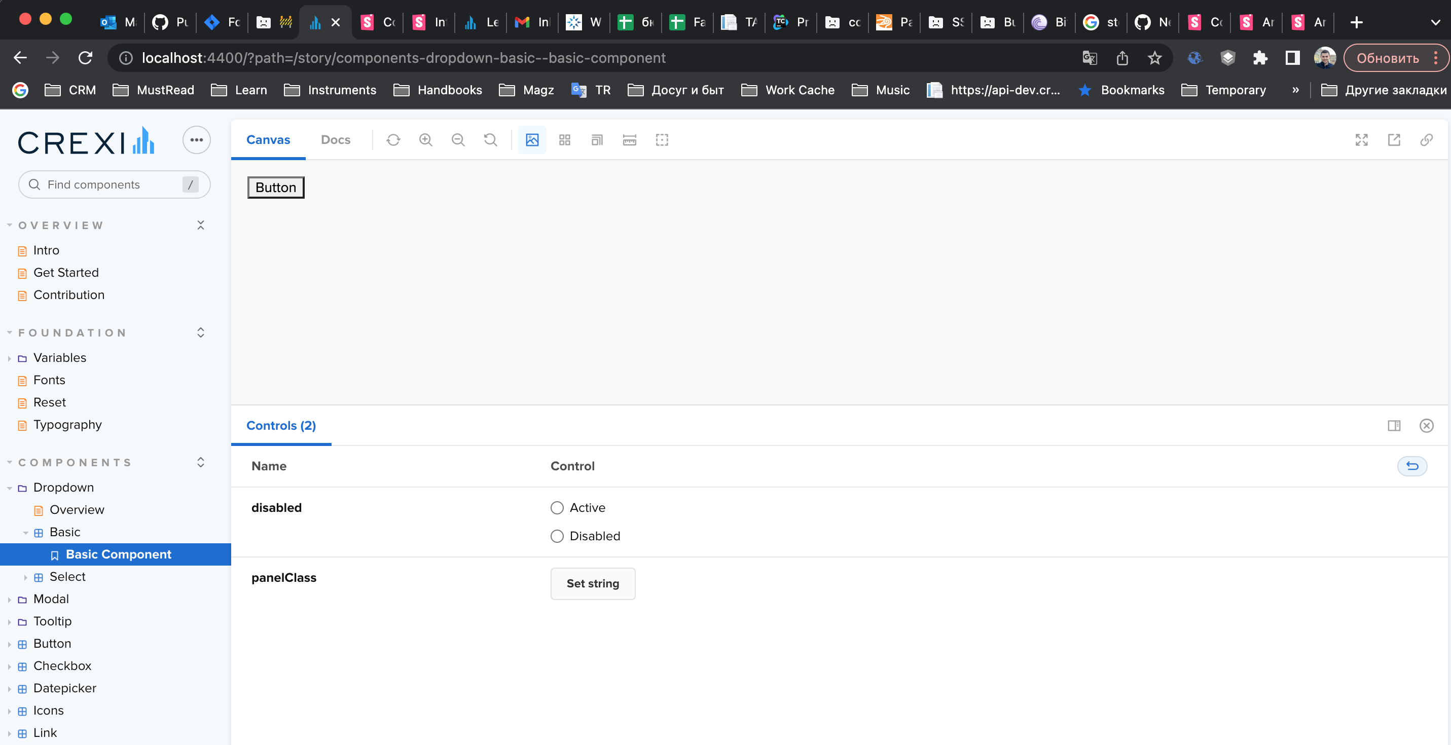The image size is (1451, 745).
Task: Zoom in the canvas preview
Action: click(x=426, y=140)
